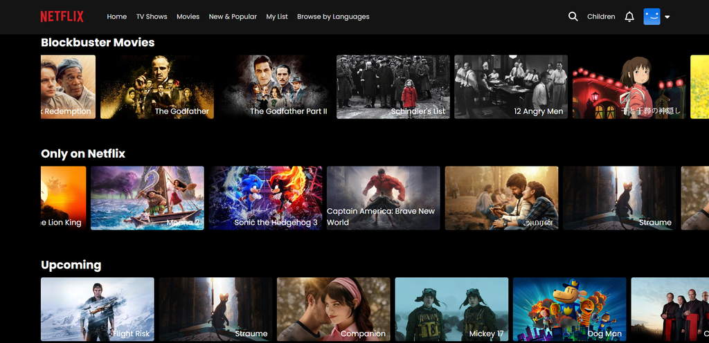Viewport: 709px width, 343px height.
Task: Click the Upcoming row heading
Action: click(x=71, y=265)
